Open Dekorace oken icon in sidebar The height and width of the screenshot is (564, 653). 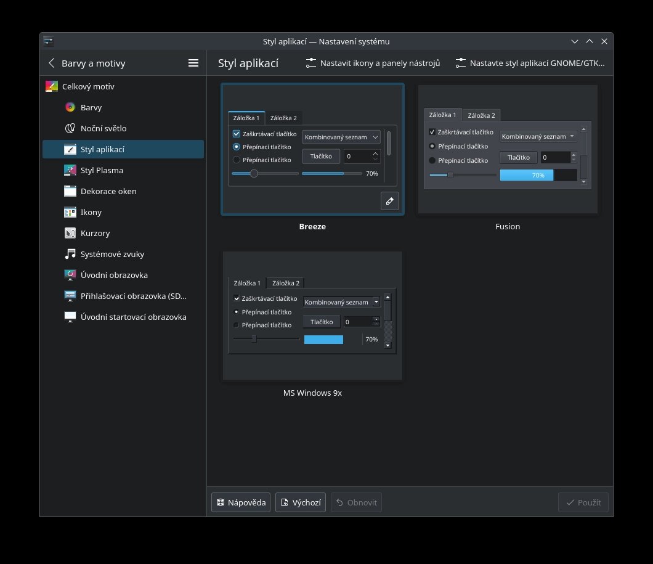click(x=70, y=191)
